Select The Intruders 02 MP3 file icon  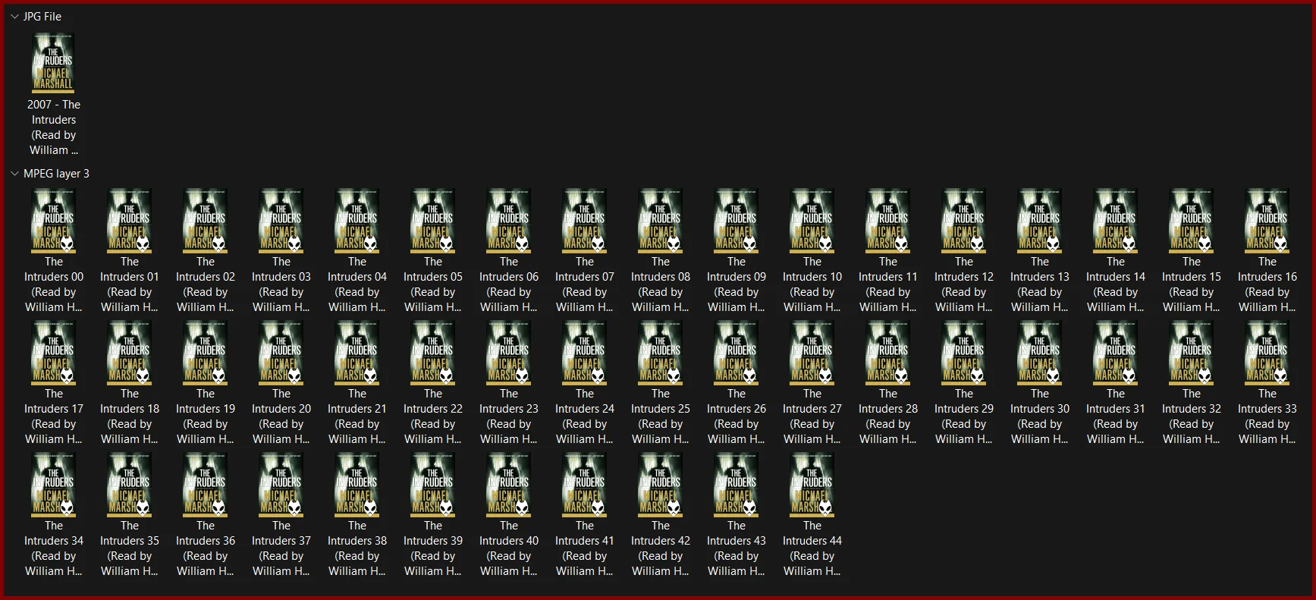206,221
